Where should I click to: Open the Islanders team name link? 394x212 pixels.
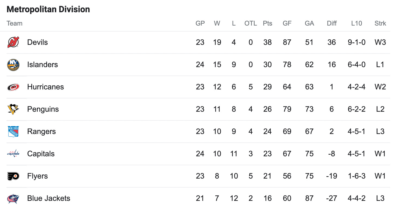43,65
